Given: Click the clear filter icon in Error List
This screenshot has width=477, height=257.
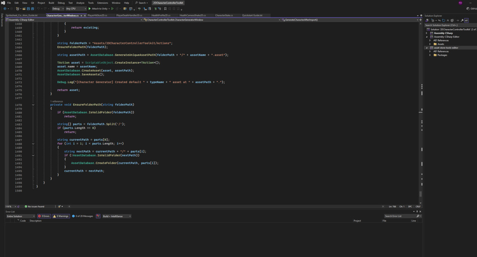Looking at the screenshot, I should click(x=98, y=216).
